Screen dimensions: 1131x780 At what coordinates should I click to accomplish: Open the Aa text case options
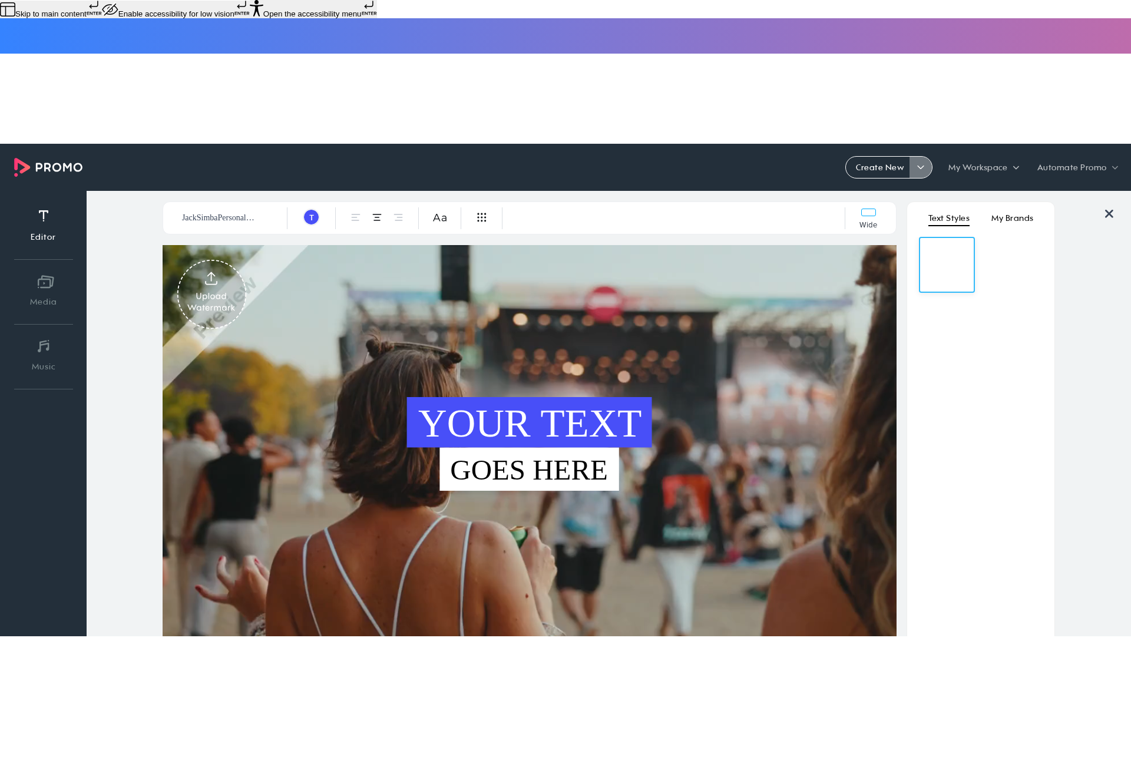pos(439,218)
